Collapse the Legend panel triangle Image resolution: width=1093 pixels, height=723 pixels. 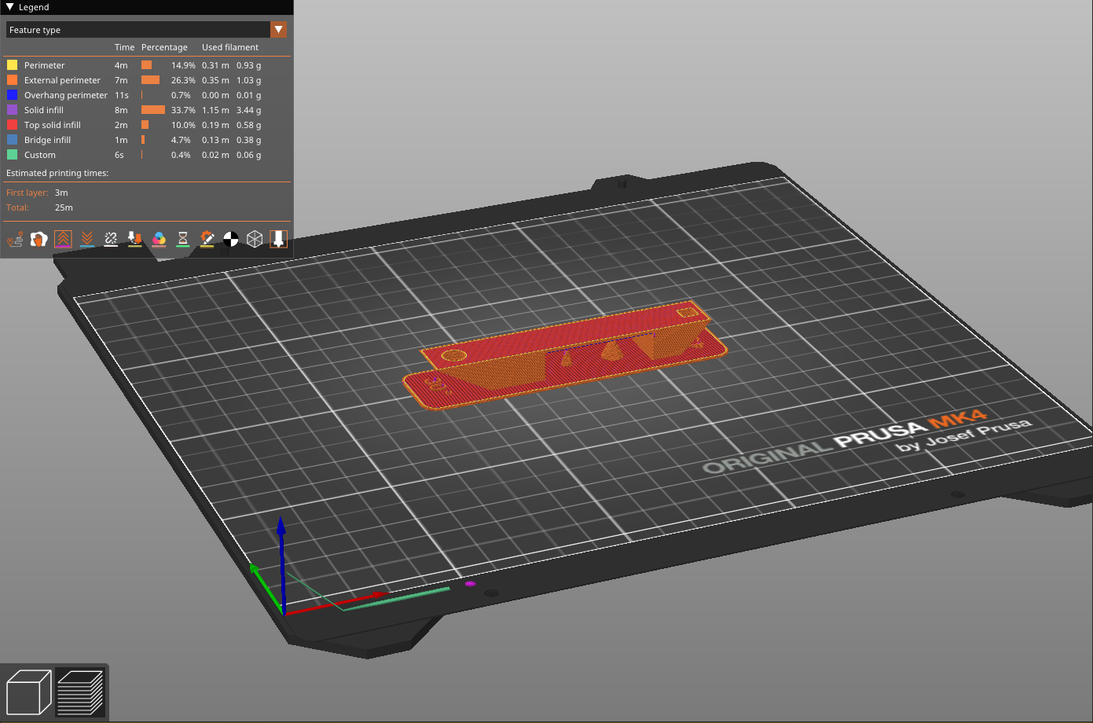tap(9, 7)
